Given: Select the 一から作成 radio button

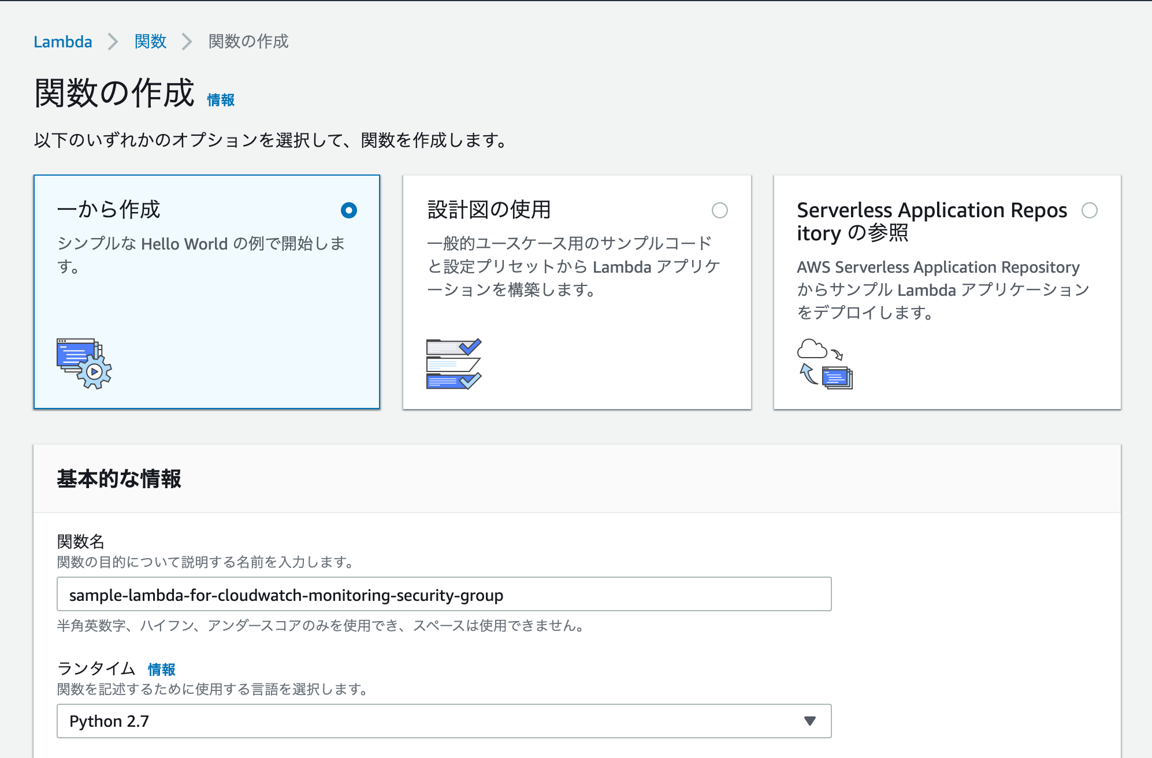Looking at the screenshot, I should 348,210.
